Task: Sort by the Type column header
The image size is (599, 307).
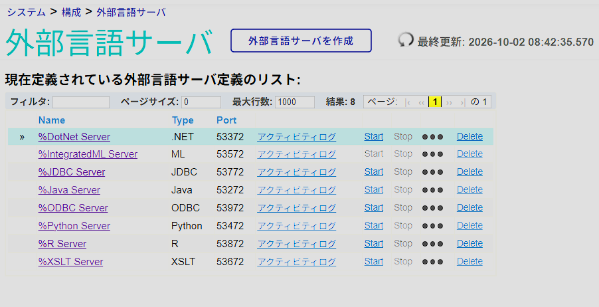Action: (183, 120)
